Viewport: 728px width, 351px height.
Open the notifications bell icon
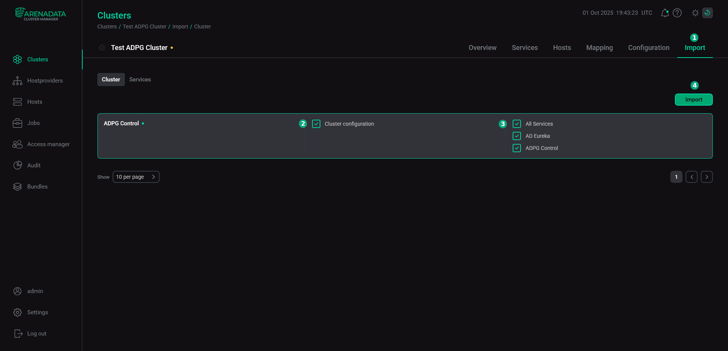(665, 12)
